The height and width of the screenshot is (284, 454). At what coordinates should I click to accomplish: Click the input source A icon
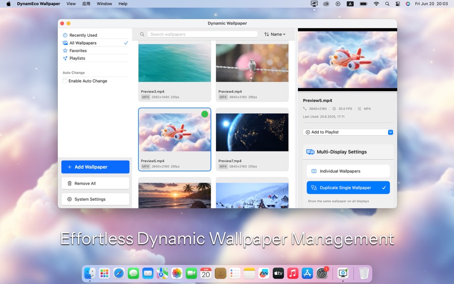point(350,4)
